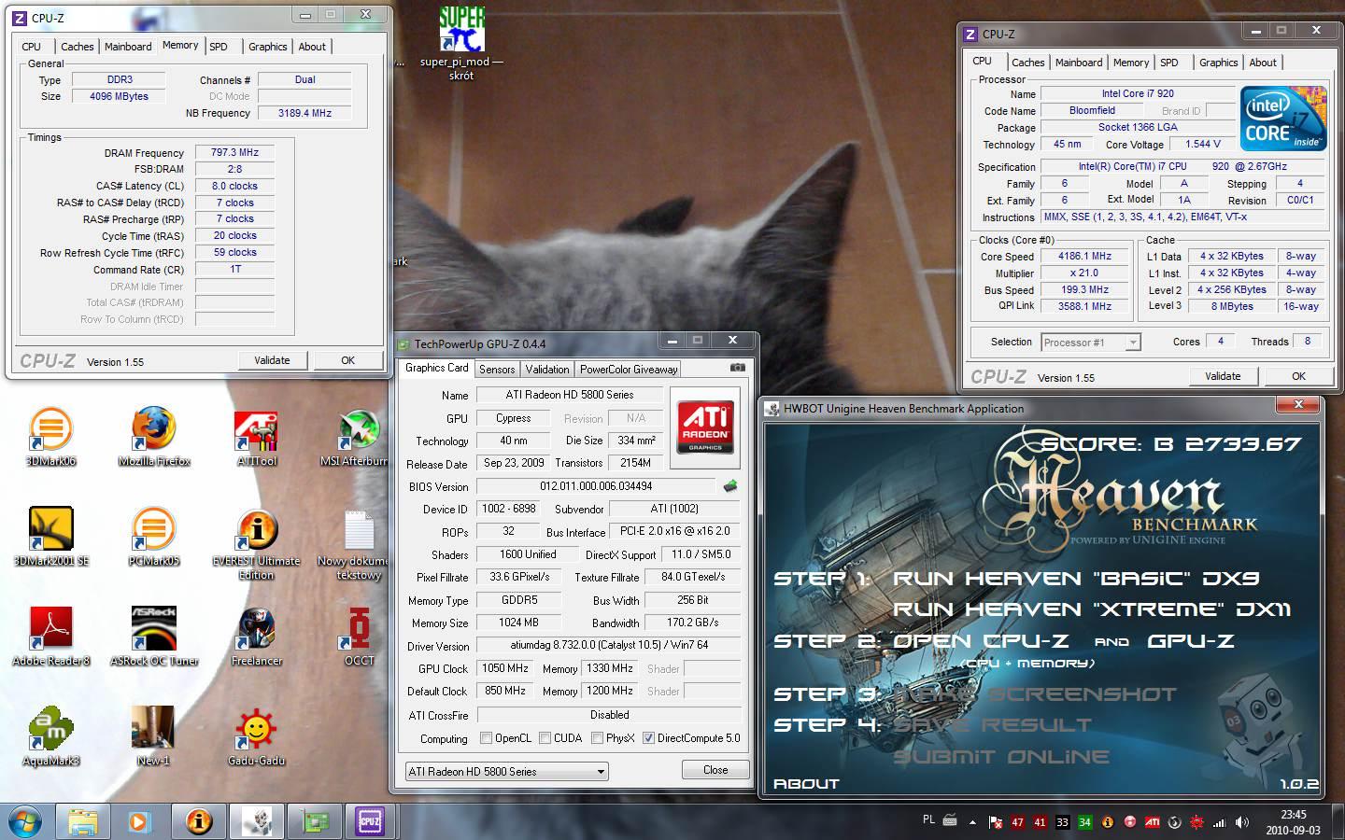Screen dimensions: 1345x840
Task: Click the Close button in GPU-Z
Action: 715,770
